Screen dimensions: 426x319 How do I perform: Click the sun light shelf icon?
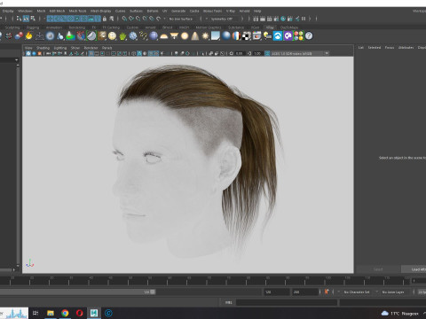(205, 36)
